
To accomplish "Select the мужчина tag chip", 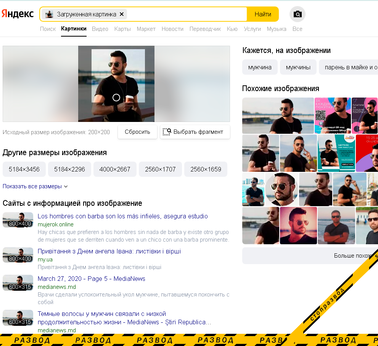I will pyautogui.click(x=260, y=67).
